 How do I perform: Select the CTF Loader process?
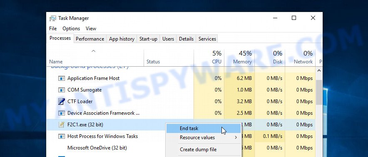(x=181, y=101)
